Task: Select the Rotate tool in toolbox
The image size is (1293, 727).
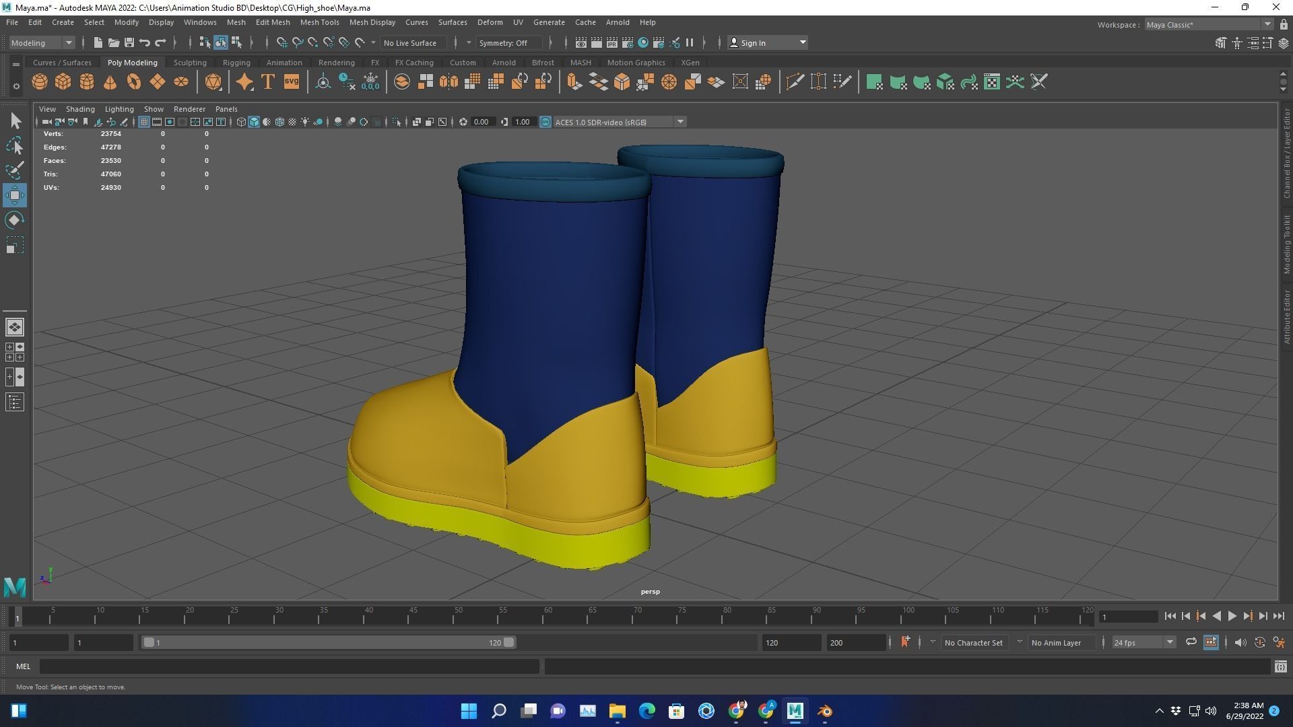Action: click(15, 220)
